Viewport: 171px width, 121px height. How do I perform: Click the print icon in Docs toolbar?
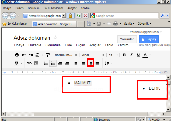click(x=17, y=55)
